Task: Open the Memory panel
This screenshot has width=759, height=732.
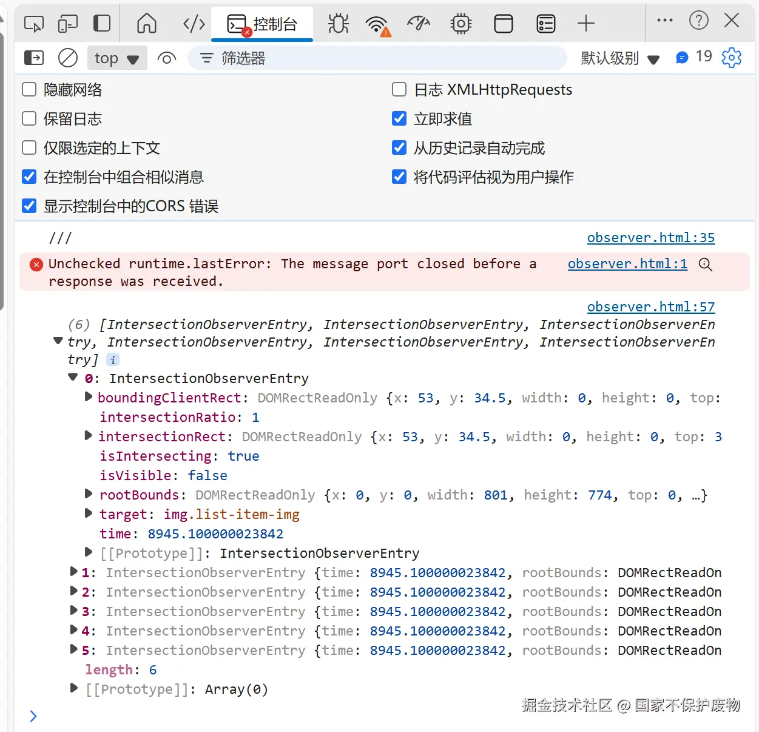Action: (461, 24)
